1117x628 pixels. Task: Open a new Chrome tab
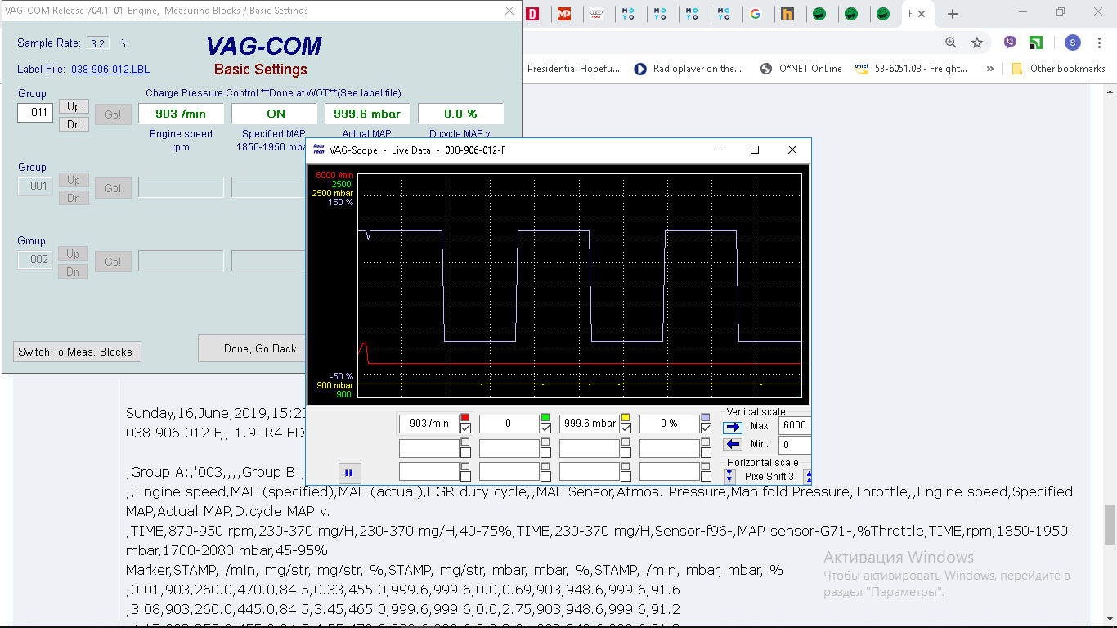coord(953,14)
